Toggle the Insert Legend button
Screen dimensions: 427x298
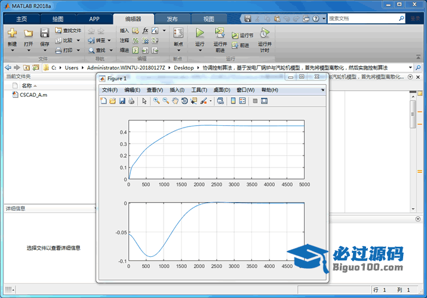(x=242, y=101)
